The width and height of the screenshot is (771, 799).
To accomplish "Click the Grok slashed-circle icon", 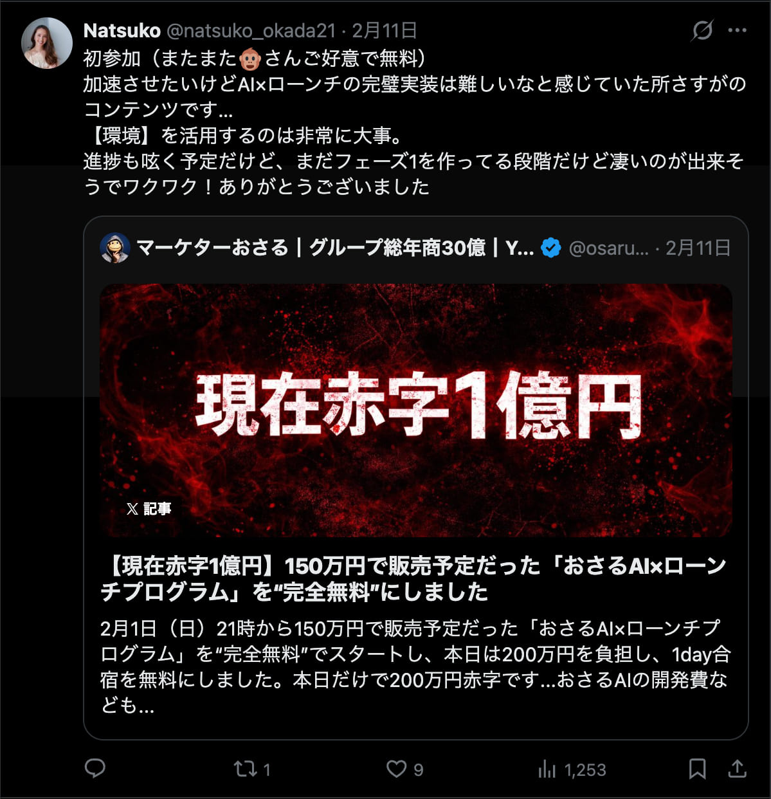I will [702, 30].
